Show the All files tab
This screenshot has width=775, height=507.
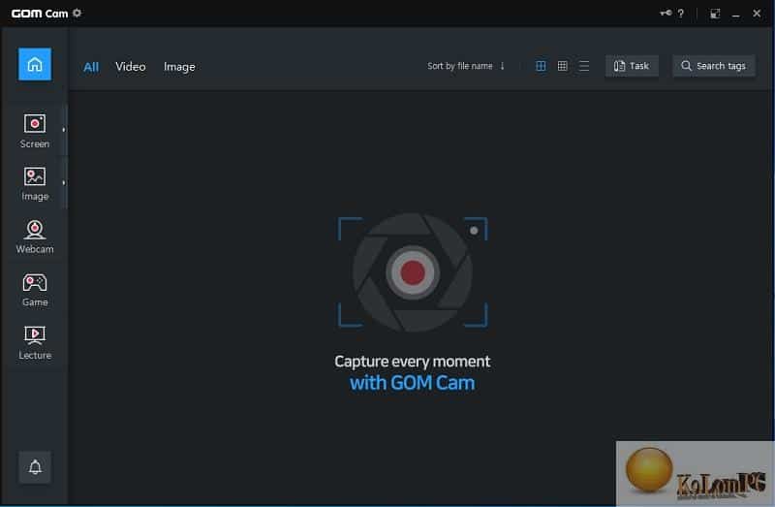[91, 67]
